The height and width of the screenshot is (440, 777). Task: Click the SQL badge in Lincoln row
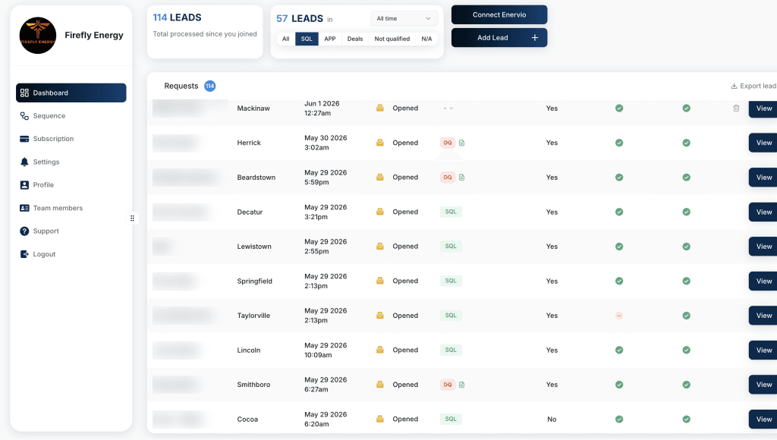[451, 350]
